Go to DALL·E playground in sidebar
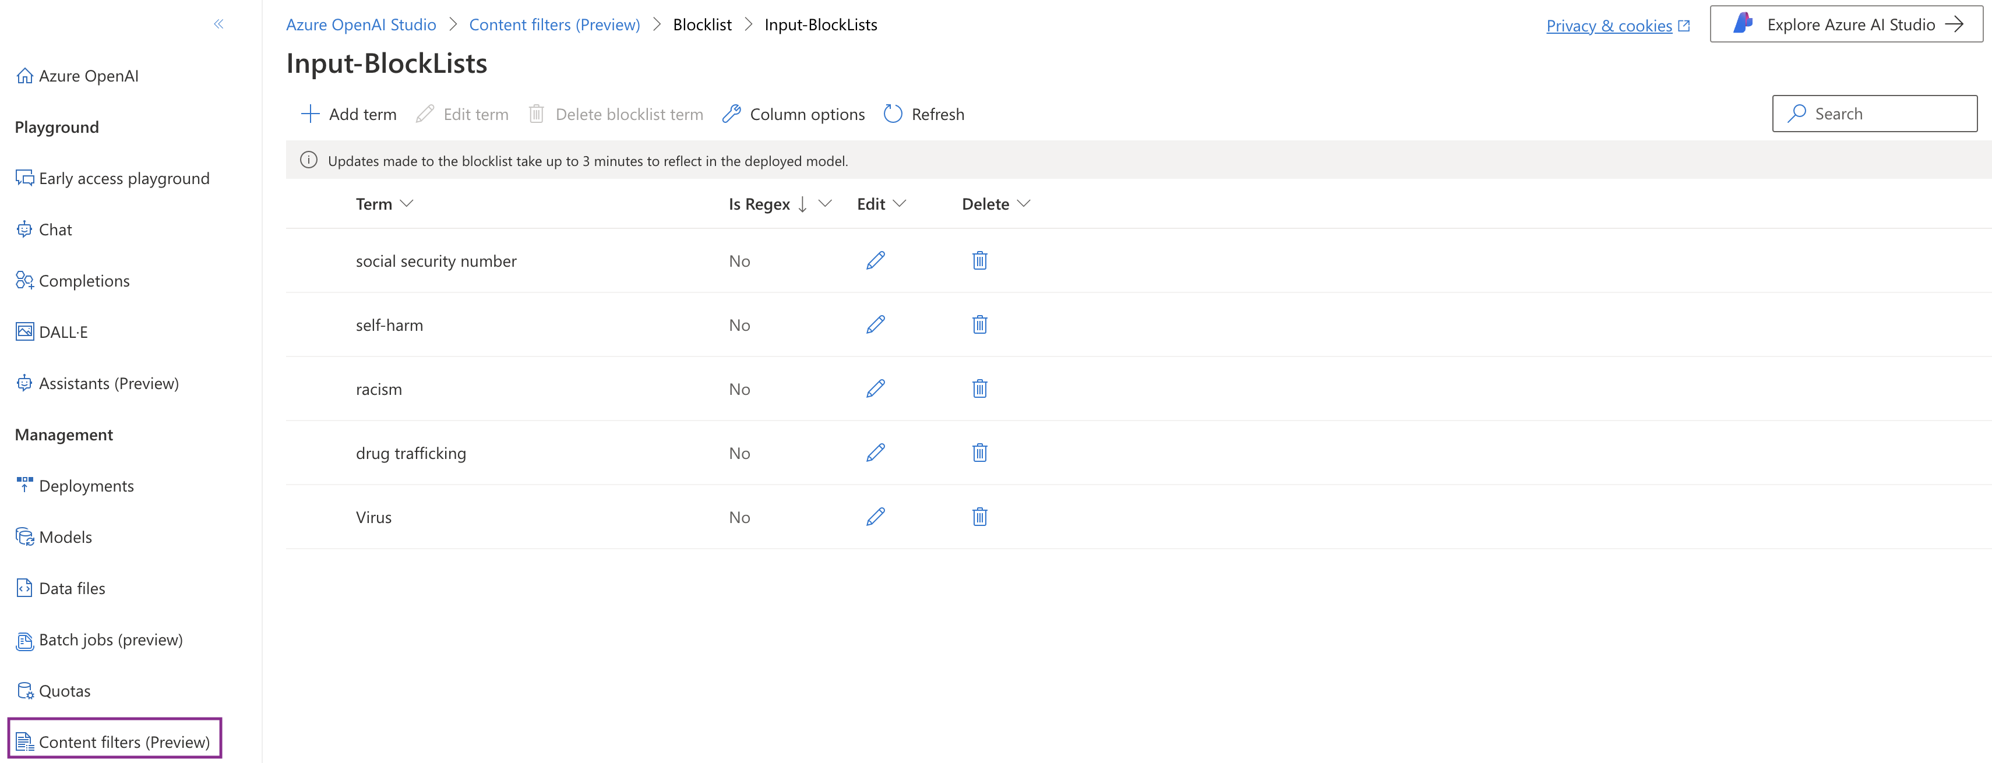Viewport: 1992px width, 763px height. coord(64,333)
